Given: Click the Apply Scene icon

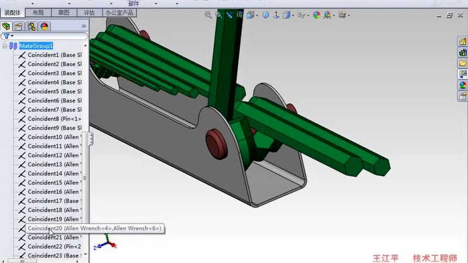Looking at the screenshot, I should [x=327, y=15].
